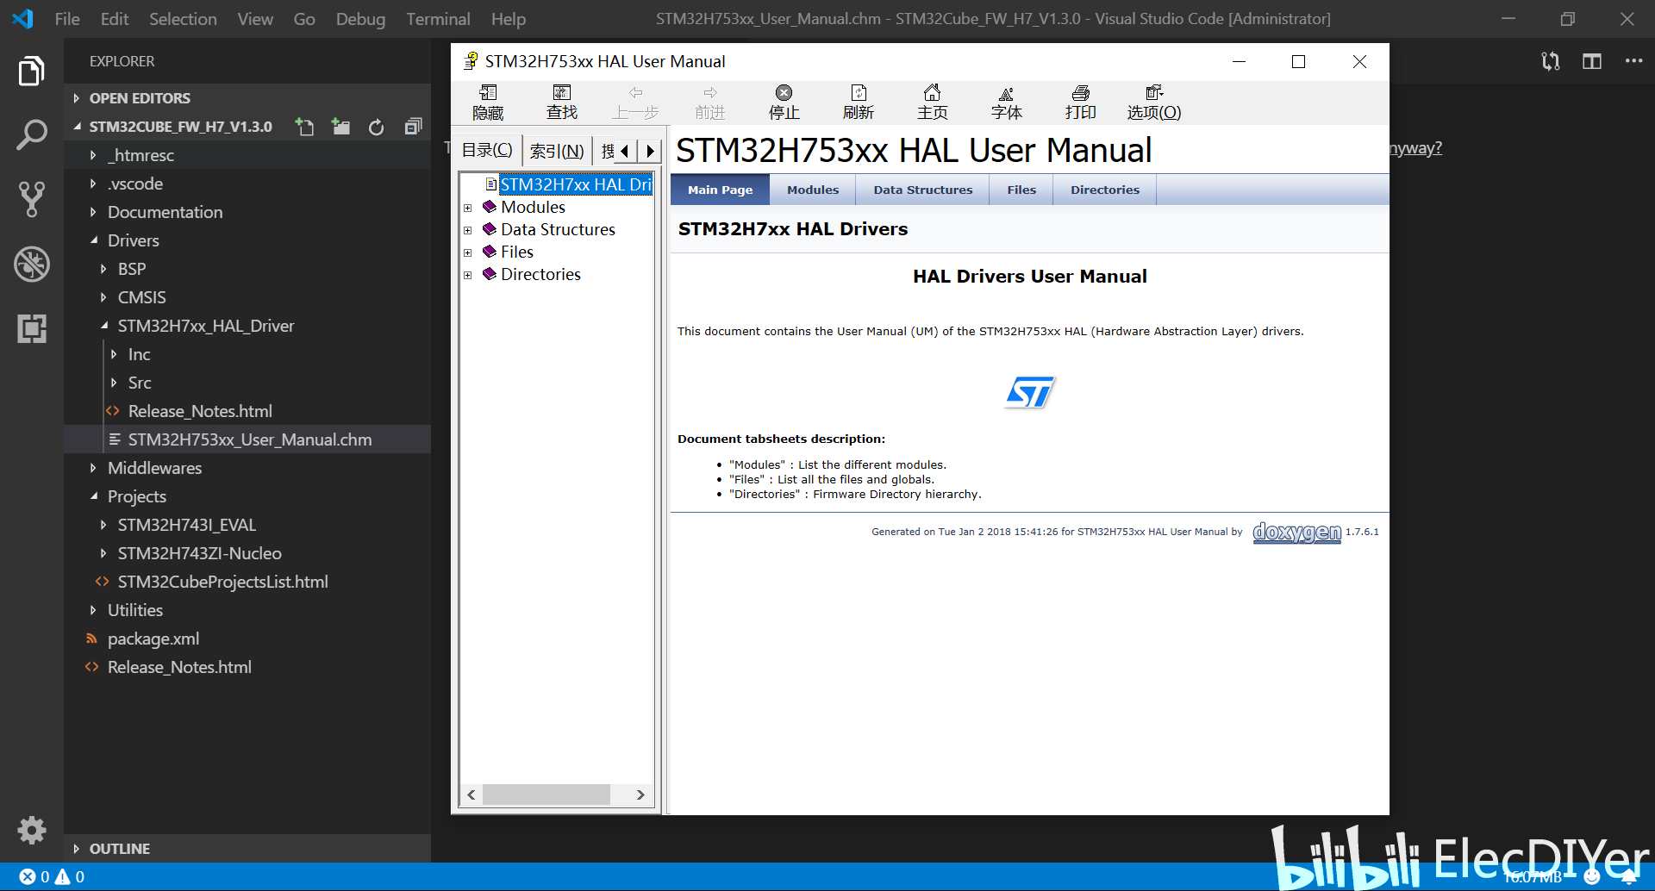Click the Stop loading icon in CHM toolbar

(783, 101)
